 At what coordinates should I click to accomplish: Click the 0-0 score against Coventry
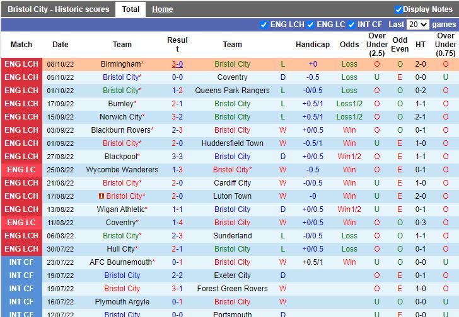click(177, 77)
